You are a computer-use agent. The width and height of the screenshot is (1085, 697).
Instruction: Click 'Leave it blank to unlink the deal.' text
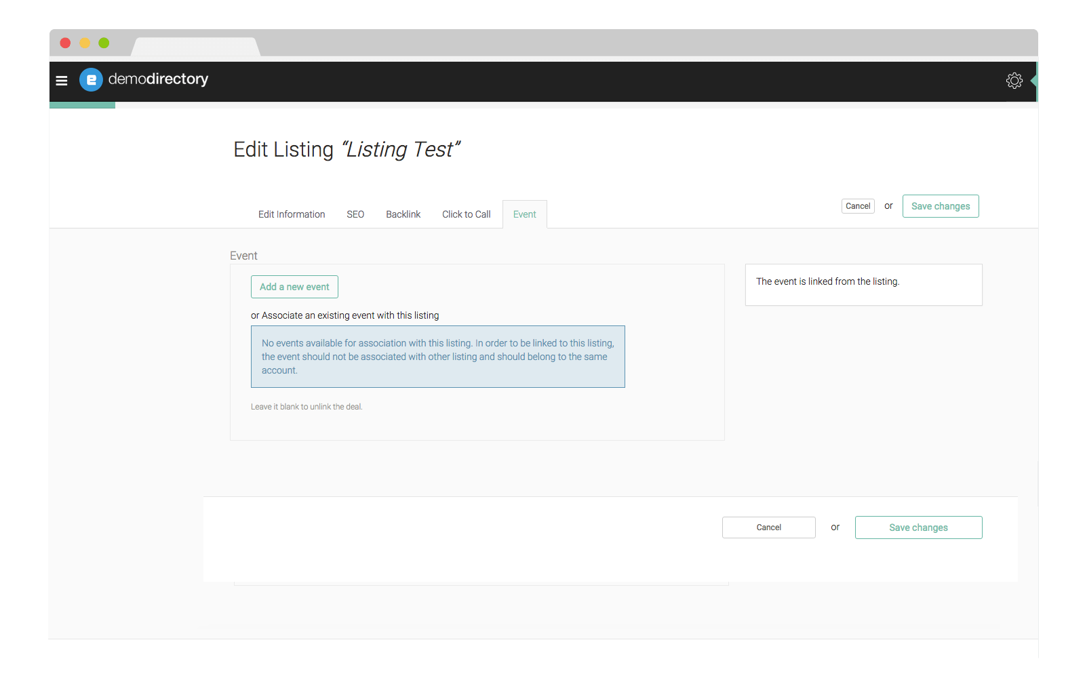[x=307, y=407]
